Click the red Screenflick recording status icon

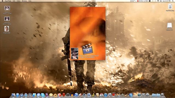coord(138,1)
